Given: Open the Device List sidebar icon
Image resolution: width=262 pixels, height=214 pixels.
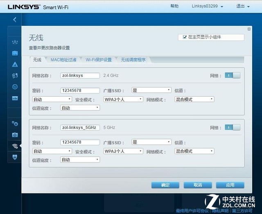Looking at the screenshot, I should point(15,42).
